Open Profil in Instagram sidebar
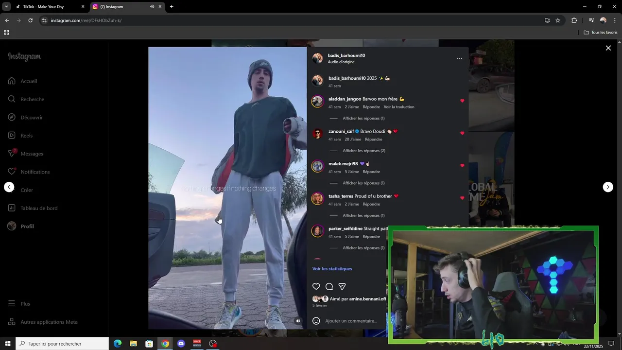The image size is (622, 350). coord(20,226)
